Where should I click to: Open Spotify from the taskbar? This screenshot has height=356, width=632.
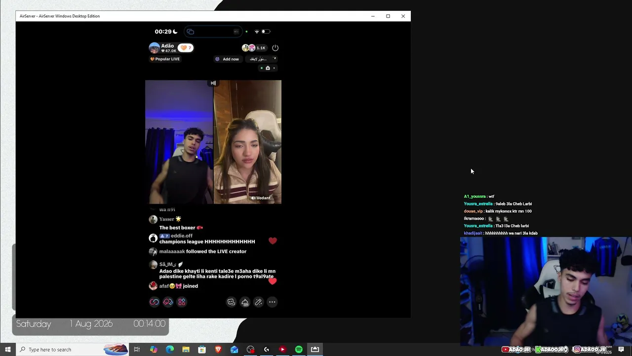[299, 350]
